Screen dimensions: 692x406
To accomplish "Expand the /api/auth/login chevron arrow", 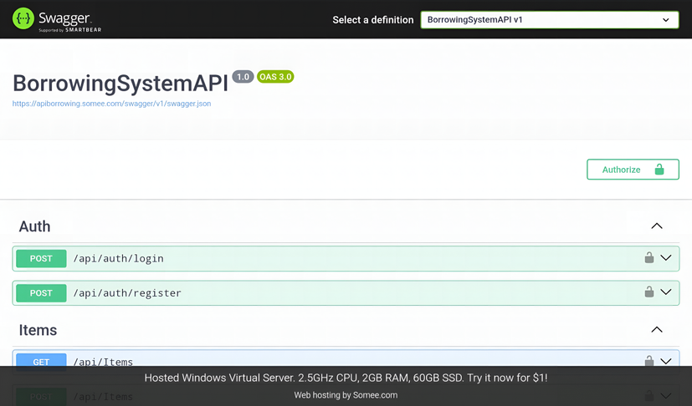I will coord(666,257).
